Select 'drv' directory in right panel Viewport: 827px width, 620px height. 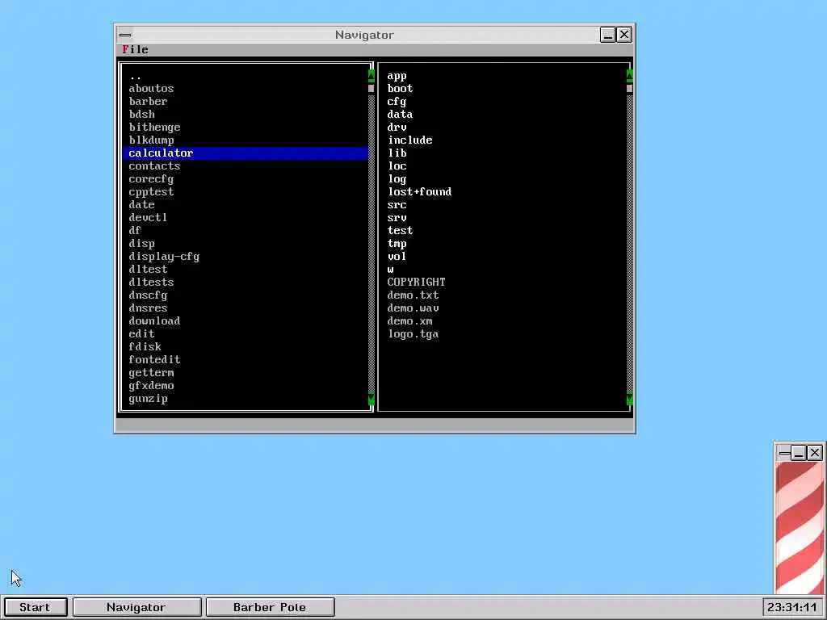[x=504, y=127]
